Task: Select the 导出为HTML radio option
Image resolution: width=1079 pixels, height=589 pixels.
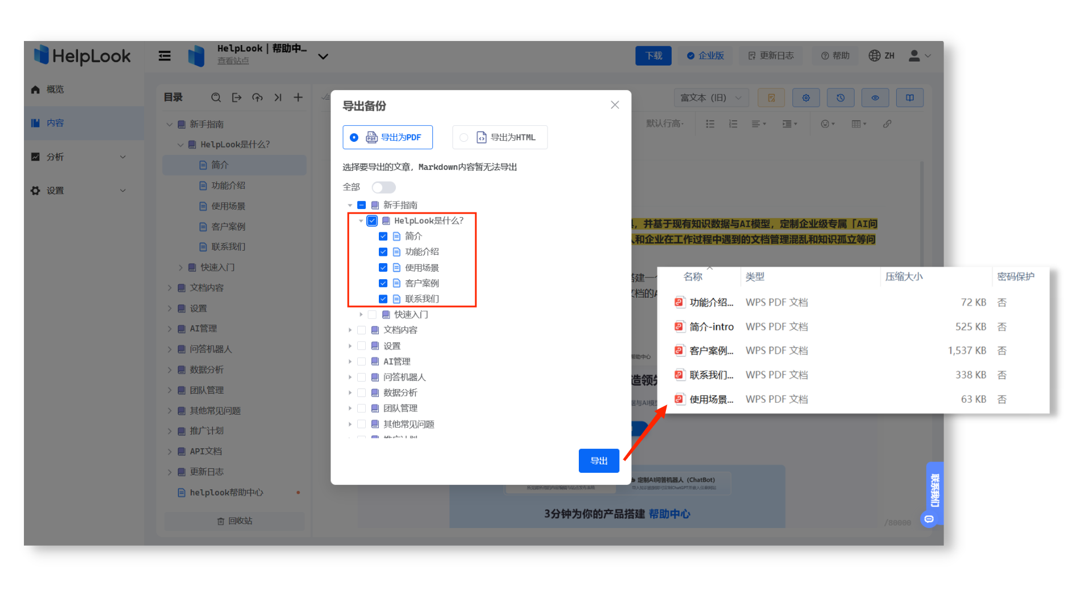Action: pyautogui.click(x=500, y=137)
